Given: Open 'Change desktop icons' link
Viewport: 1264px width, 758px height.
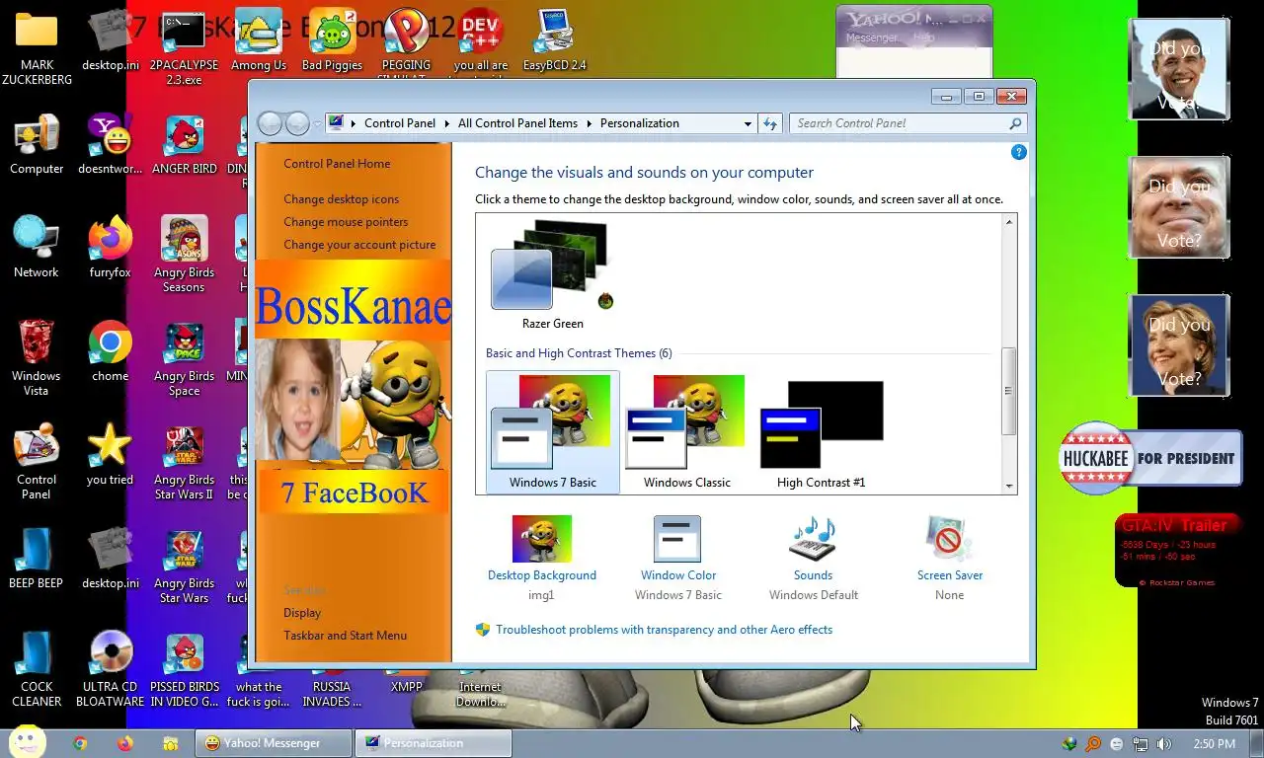Looking at the screenshot, I should (342, 199).
